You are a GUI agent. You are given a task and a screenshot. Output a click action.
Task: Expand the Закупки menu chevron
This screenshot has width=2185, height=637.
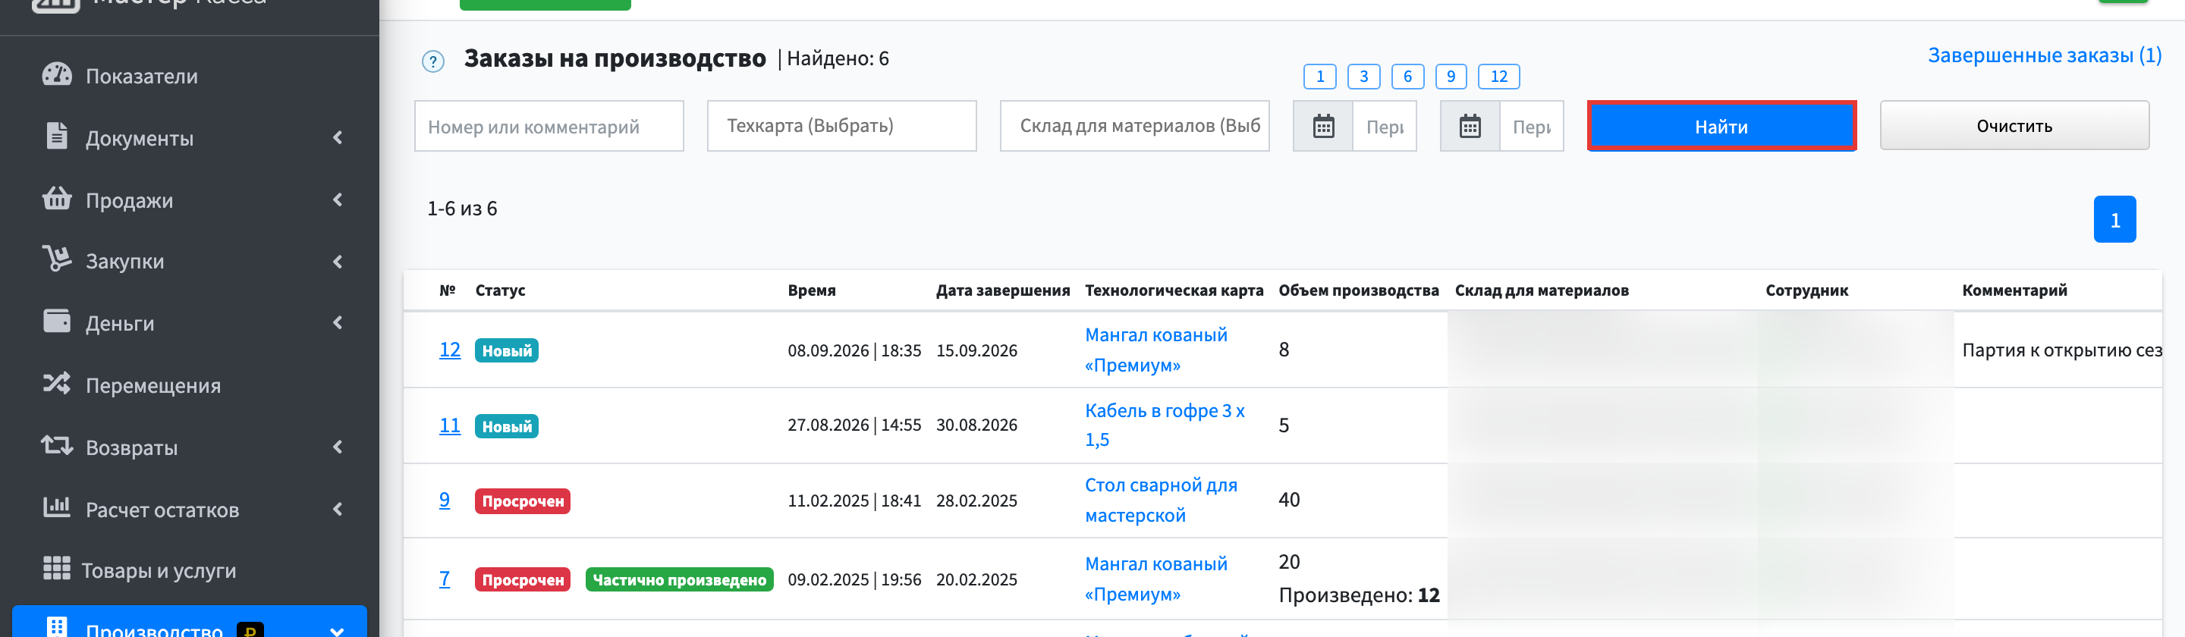coord(338,262)
